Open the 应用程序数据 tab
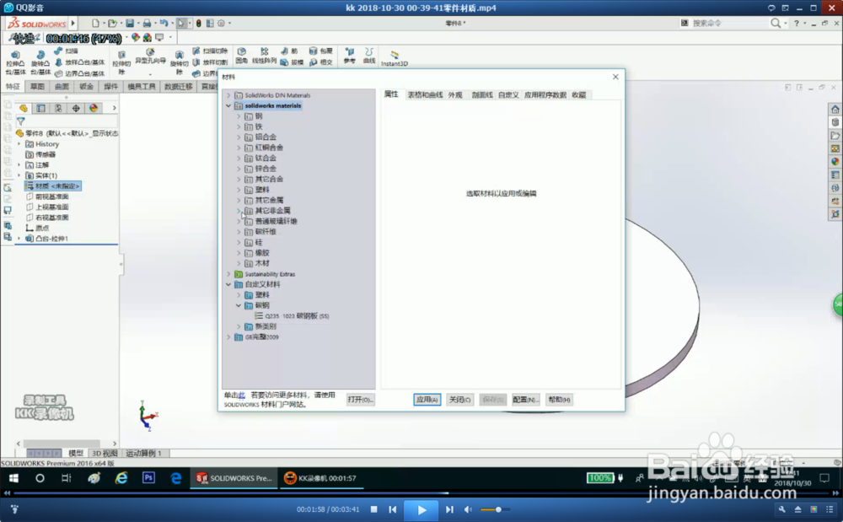Image resolution: width=843 pixels, height=522 pixels. tap(545, 94)
